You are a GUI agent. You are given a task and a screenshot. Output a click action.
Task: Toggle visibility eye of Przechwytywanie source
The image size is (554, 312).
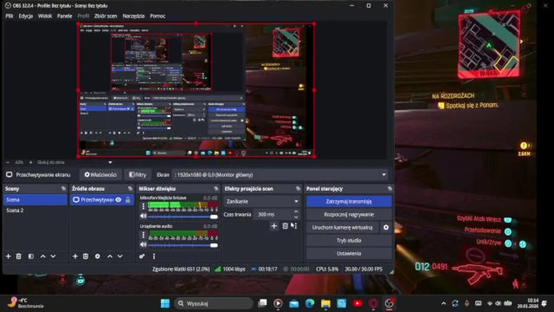tap(118, 200)
